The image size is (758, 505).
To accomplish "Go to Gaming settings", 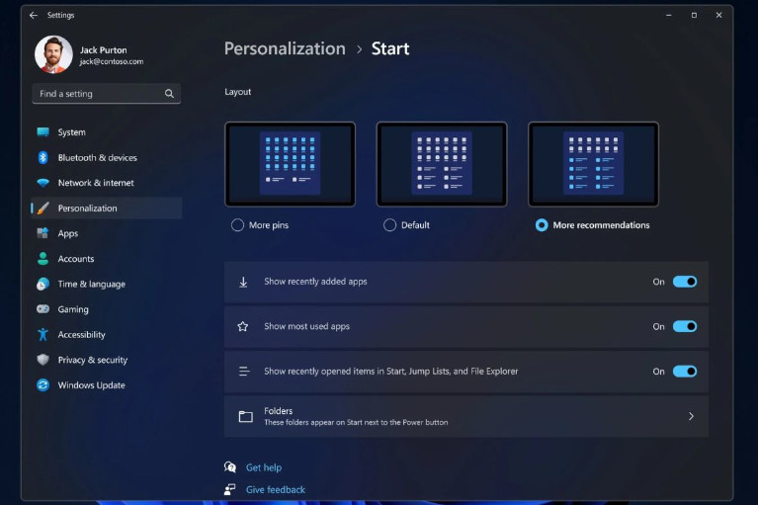I will point(107,309).
